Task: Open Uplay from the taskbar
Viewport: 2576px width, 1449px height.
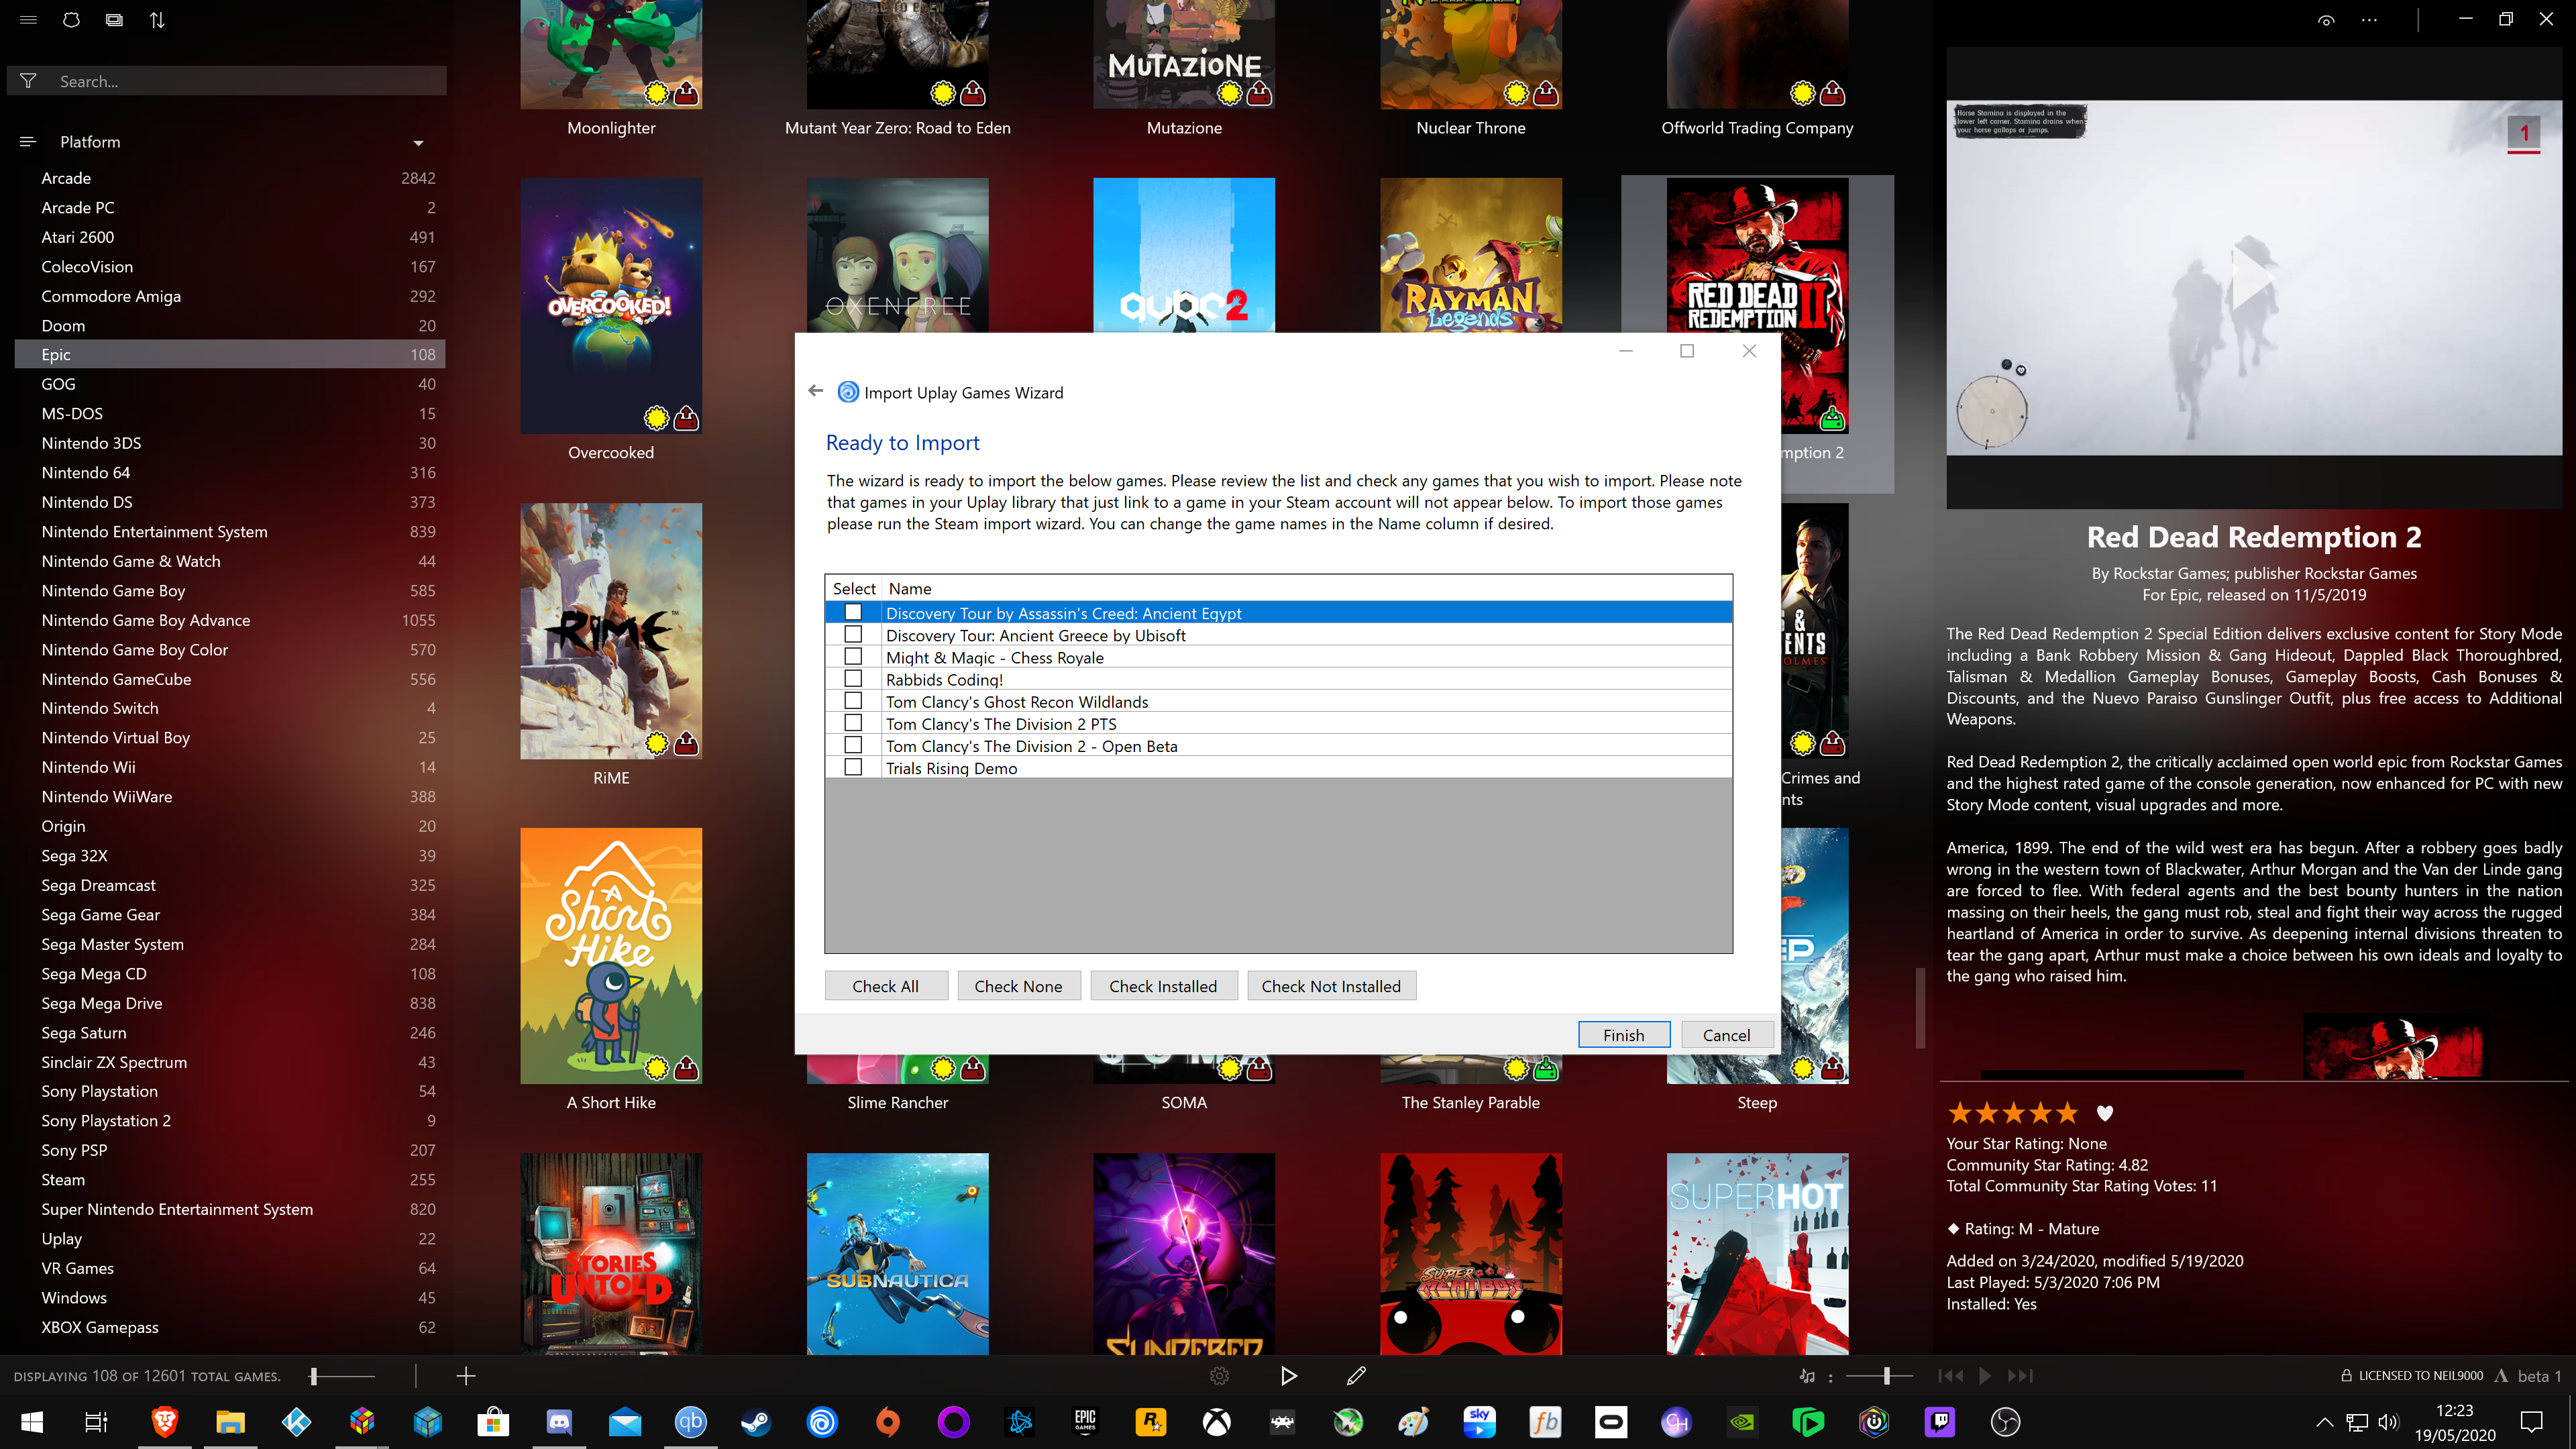Action: 822,1422
